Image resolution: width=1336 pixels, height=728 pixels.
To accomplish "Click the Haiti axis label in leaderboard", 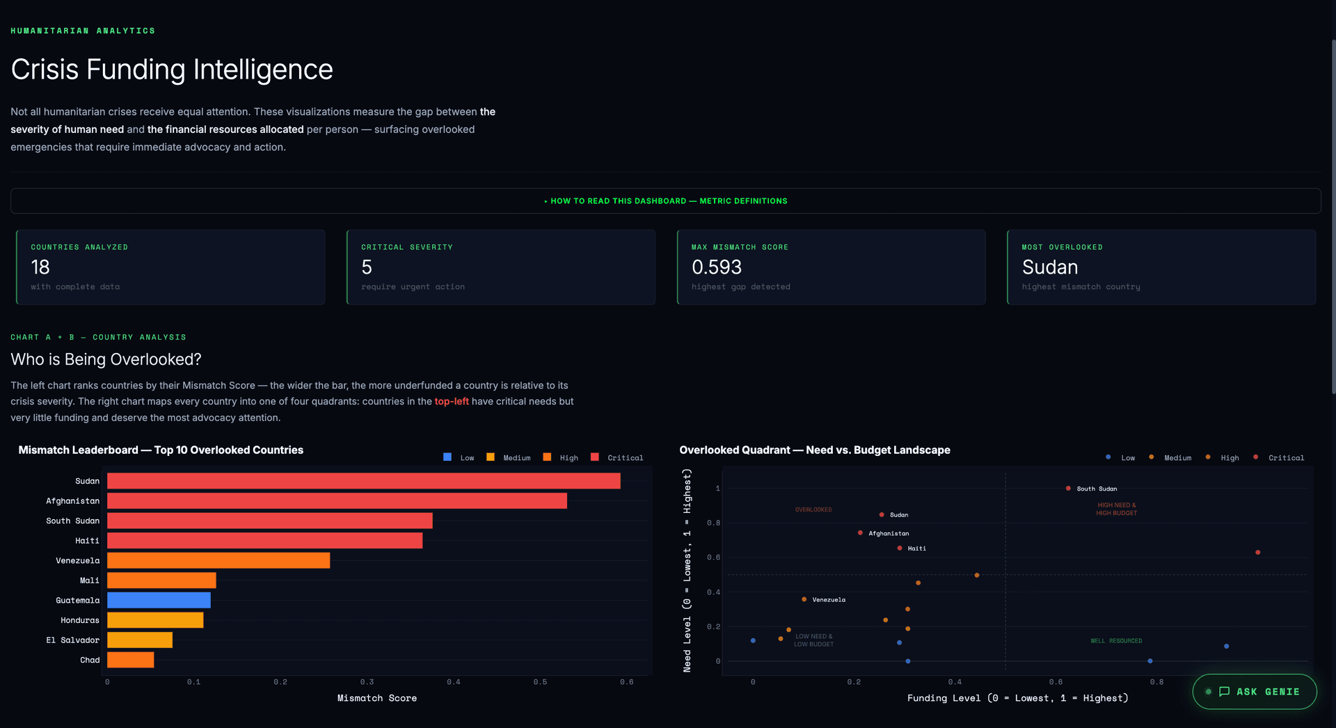I will pos(88,540).
